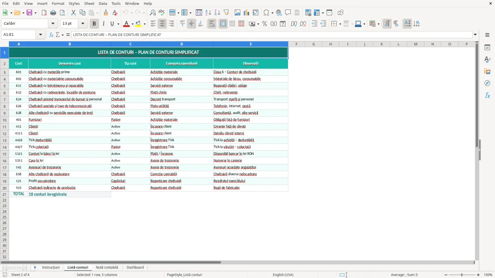Click row 10 header

[x=5, y=120]
